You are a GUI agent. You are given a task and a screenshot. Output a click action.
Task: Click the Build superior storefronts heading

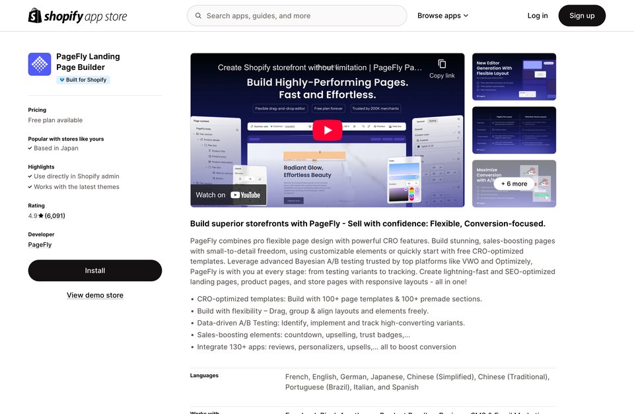pos(368,224)
